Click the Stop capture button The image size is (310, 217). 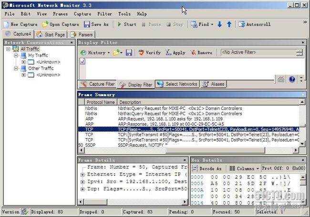click(175, 24)
